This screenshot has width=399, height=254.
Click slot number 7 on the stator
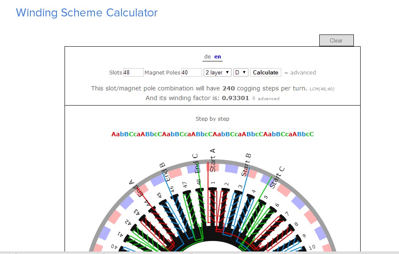(287, 214)
